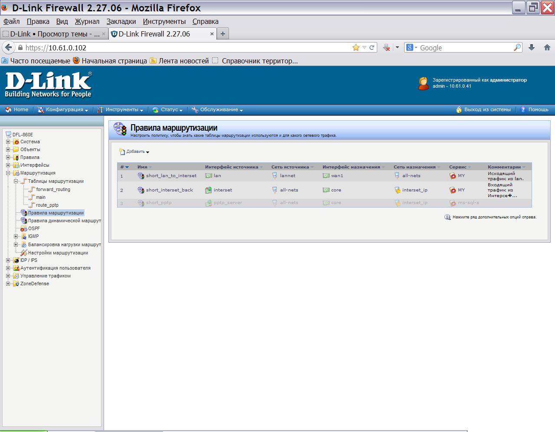Close the D-Link Firewall 2.27.06 tab

point(212,34)
